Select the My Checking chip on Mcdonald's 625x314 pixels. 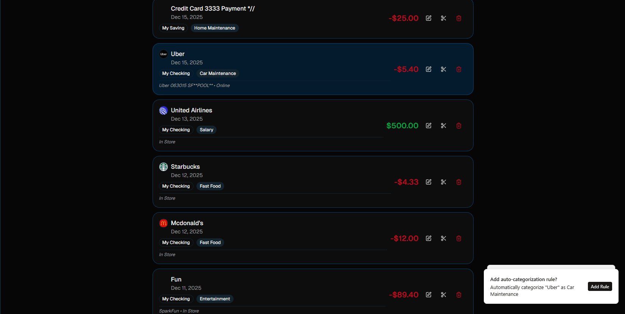tap(176, 242)
